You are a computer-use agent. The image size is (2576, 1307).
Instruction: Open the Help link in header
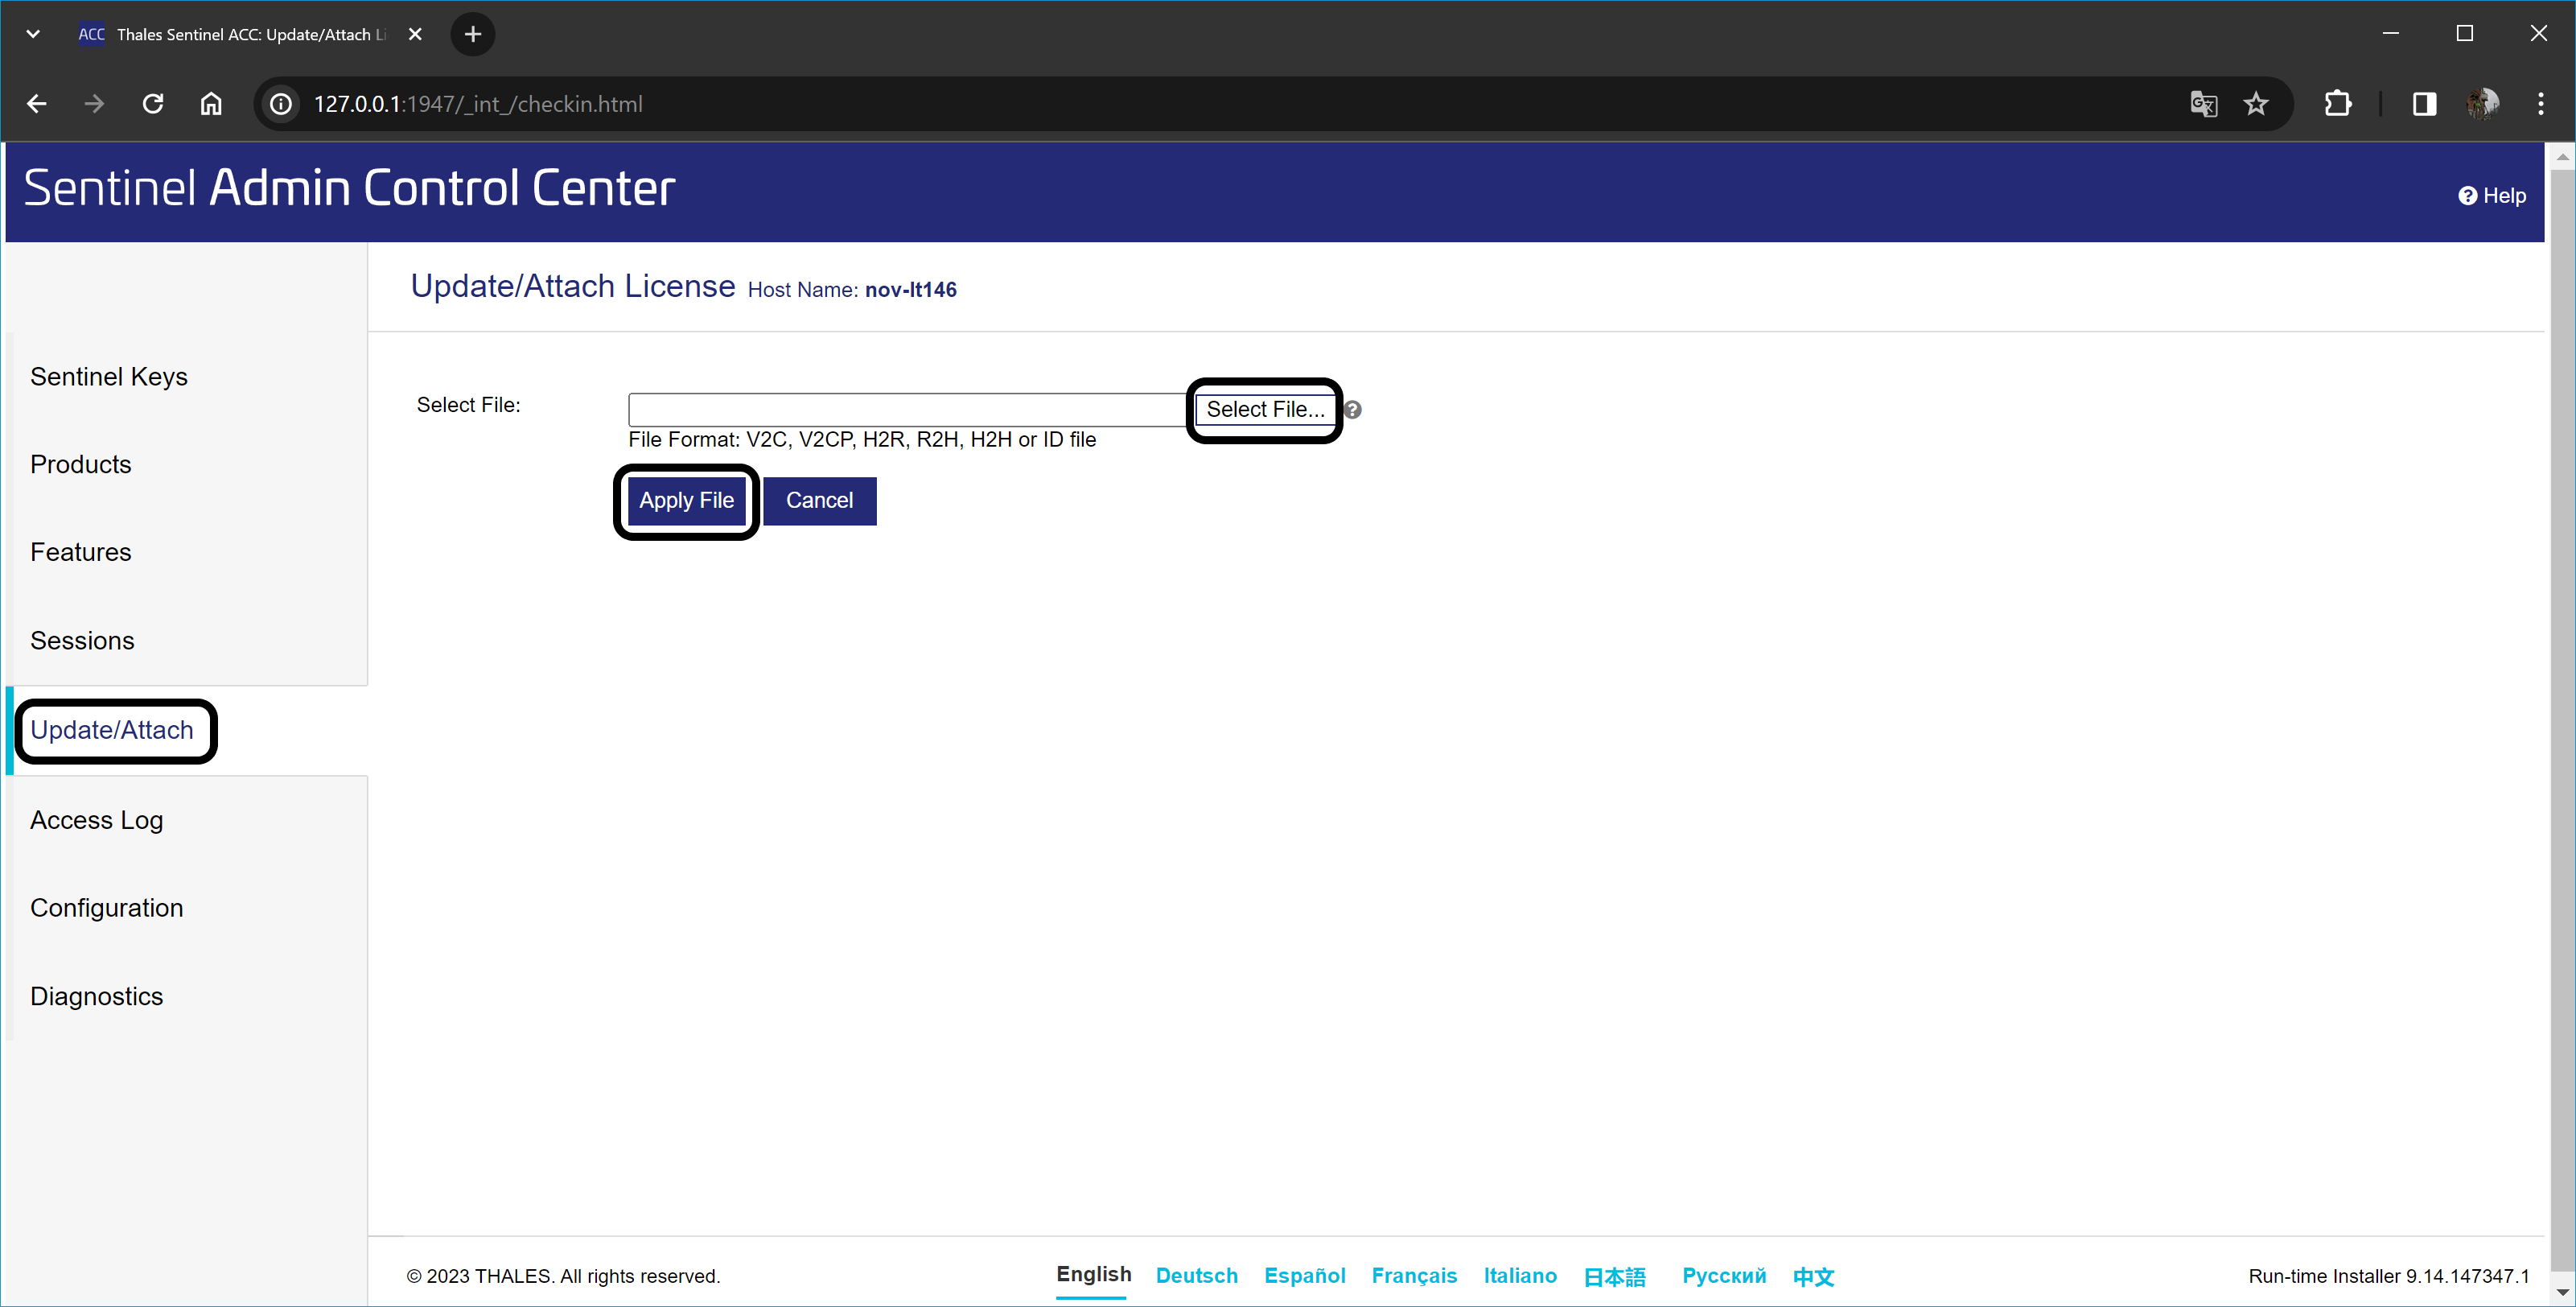[2491, 196]
